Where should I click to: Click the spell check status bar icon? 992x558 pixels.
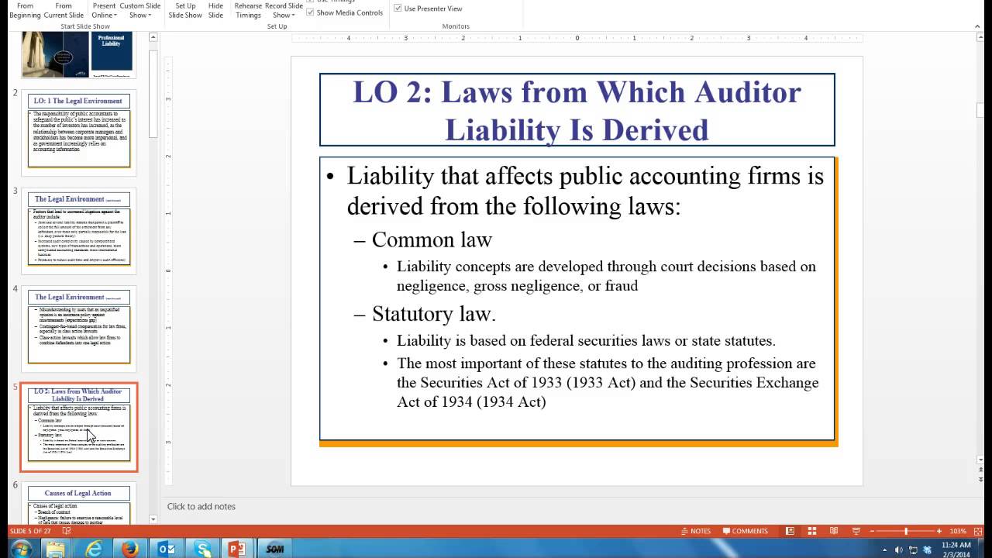[x=67, y=531]
